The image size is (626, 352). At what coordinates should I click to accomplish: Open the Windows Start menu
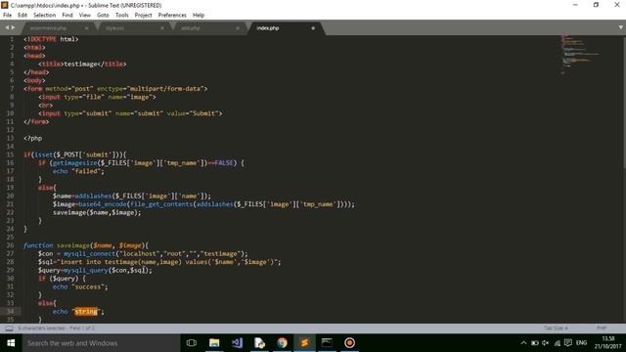[x=11, y=343]
